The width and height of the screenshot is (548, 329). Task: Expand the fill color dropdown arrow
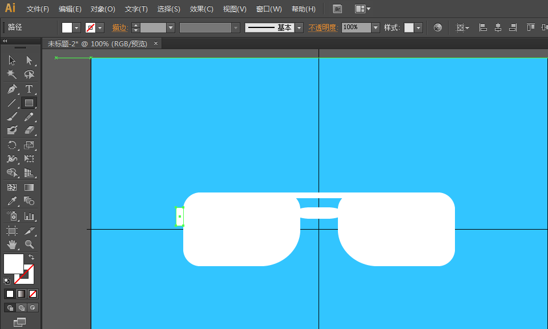77,27
